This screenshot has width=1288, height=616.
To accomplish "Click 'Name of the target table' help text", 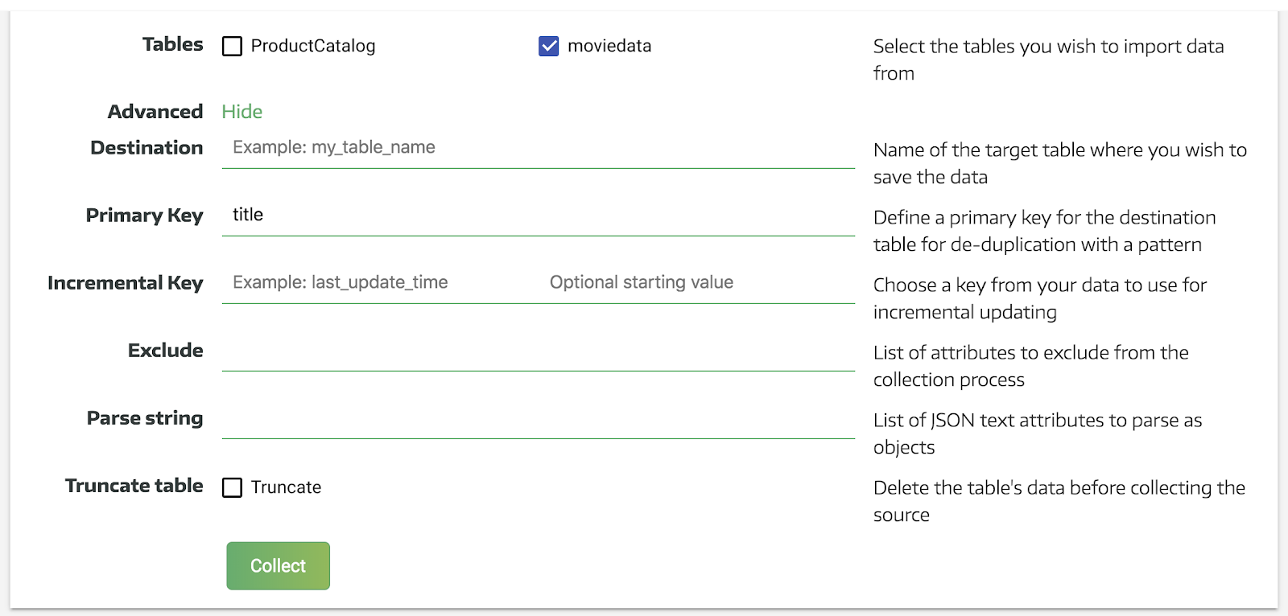I will coord(1060,163).
